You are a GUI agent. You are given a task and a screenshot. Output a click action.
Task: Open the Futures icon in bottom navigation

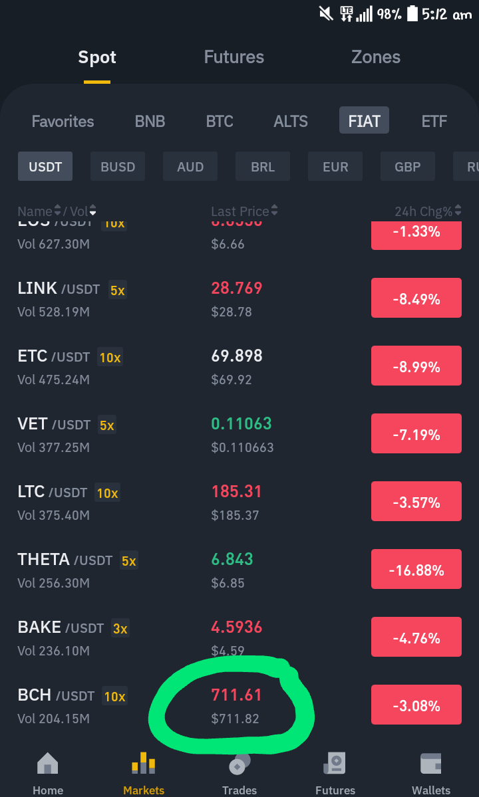pos(335,763)
